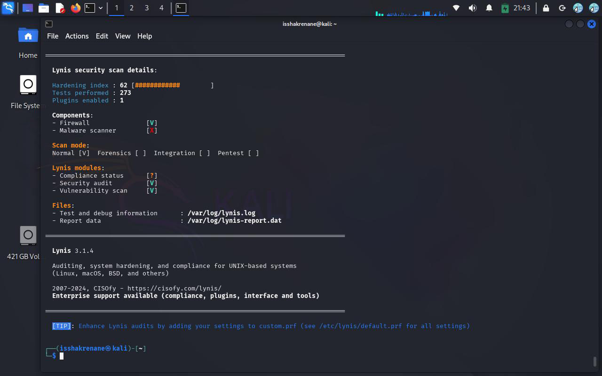Click the show desktop panel icon

[x=28, y=8]
